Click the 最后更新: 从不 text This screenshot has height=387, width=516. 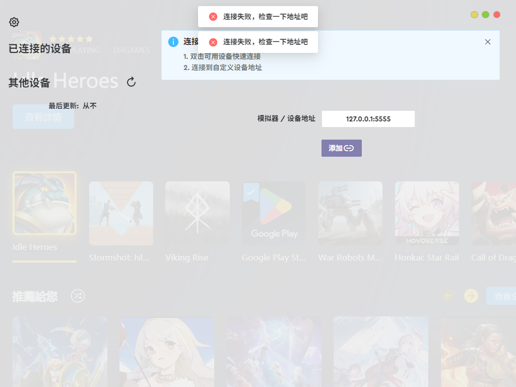pos(73,106)
